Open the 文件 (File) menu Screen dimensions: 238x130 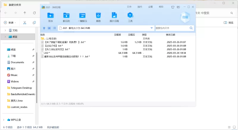(x=129, y=7)
